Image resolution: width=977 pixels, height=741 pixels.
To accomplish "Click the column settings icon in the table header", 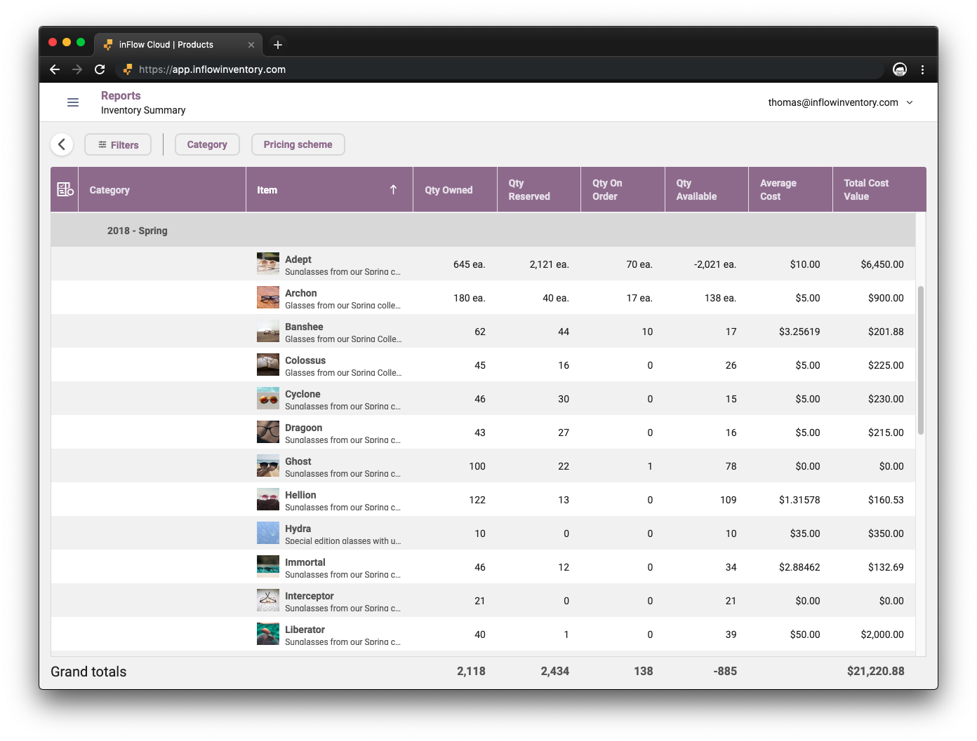I will click(64, 189).
